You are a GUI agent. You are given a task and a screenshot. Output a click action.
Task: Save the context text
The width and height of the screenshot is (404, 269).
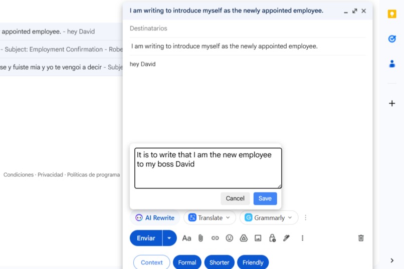coord(265,198)
